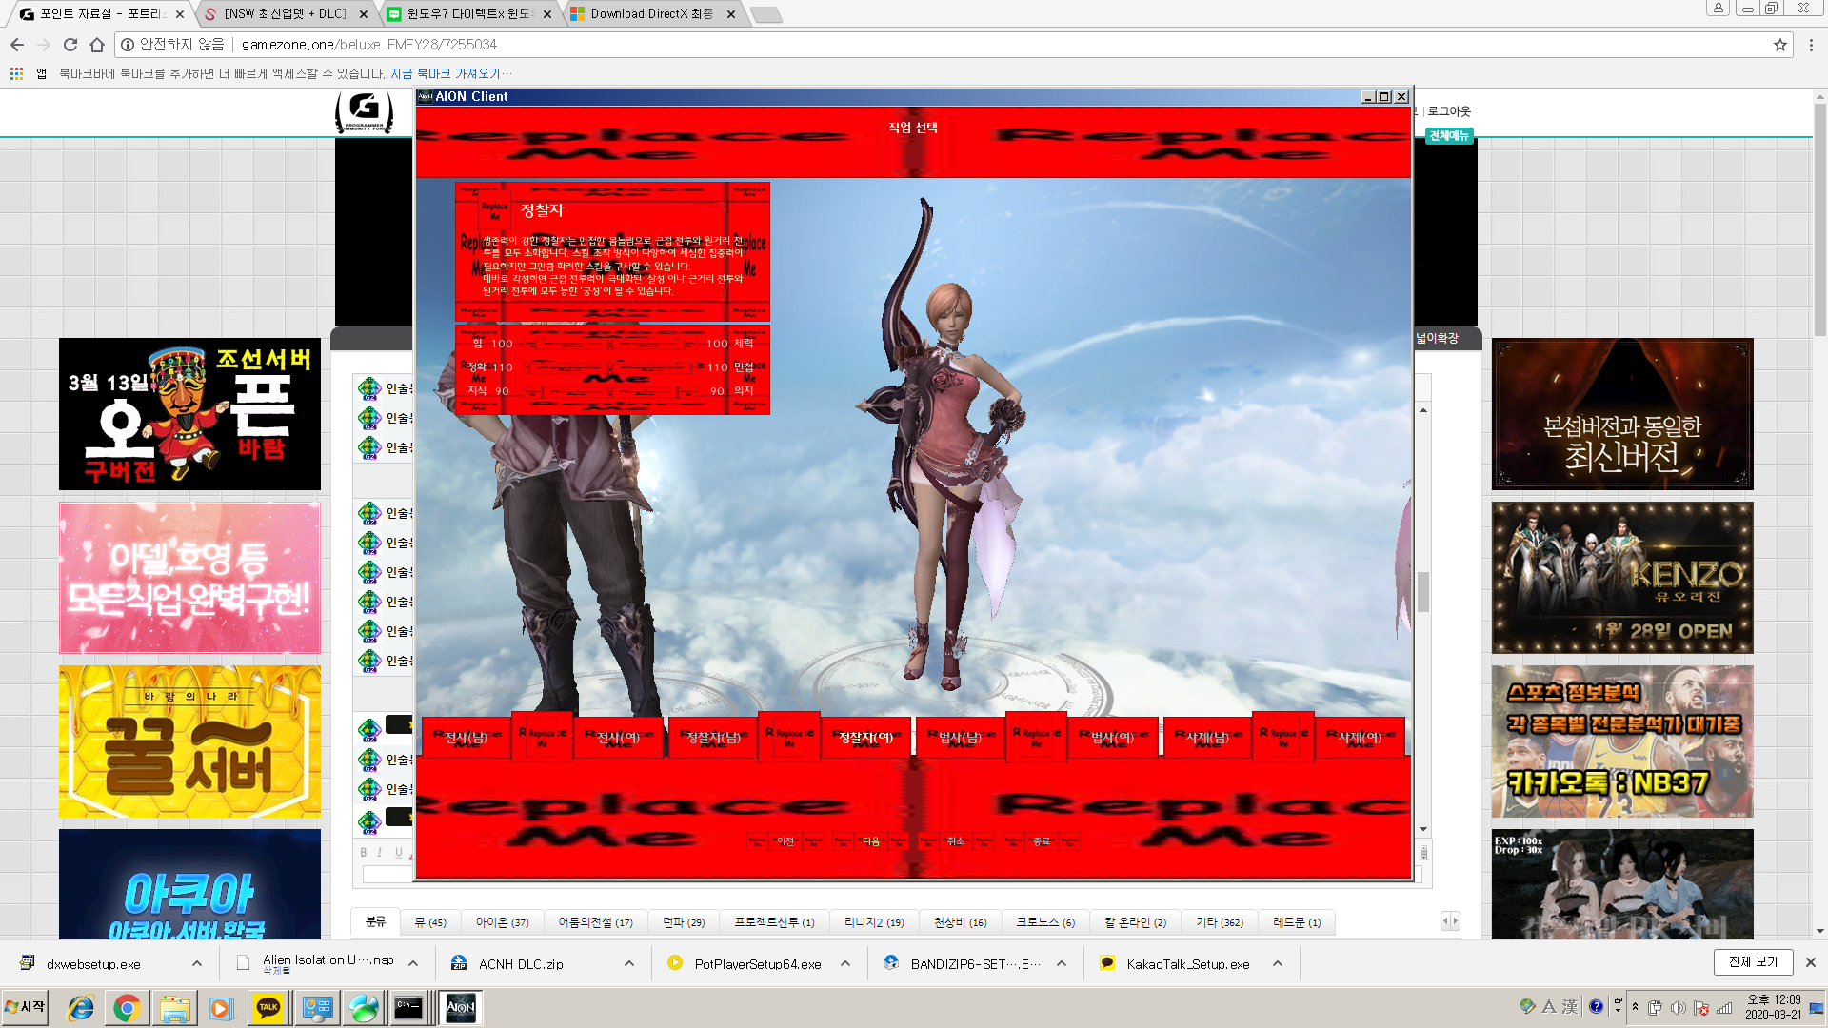Switch to the Download DirectX browser tab

coord(651,13)
